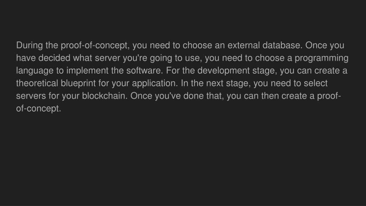Viewport: 366px width, 206px height.
Task: Click the word "During" starting the paragraph
Action: [x=29, y=45]
